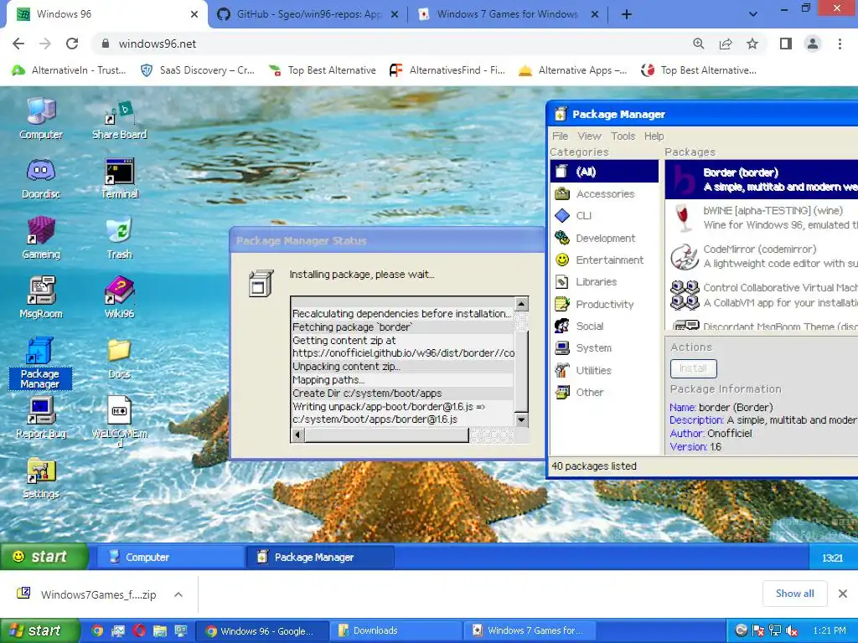Image resolution: width=858 pixels, height=643 pixels.
Task: Open the Gameing desktop icon
Action: coord(41,239)
